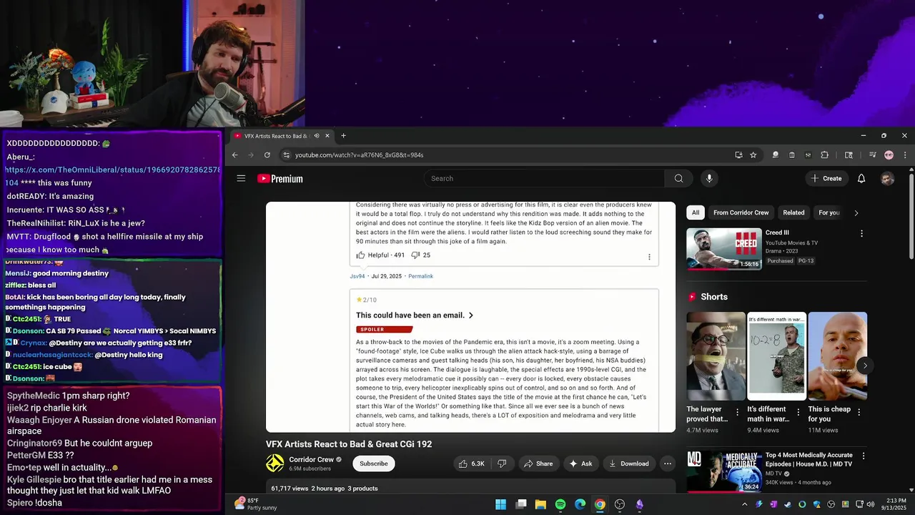Share the video
This screenshot has width=915, height=515.
pyautogui.click(x=538, y=463)
